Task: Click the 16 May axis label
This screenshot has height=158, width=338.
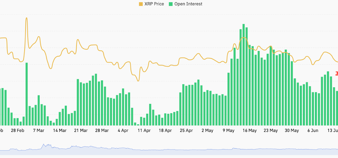Action: pyautogui.click(x=250, y=130)
